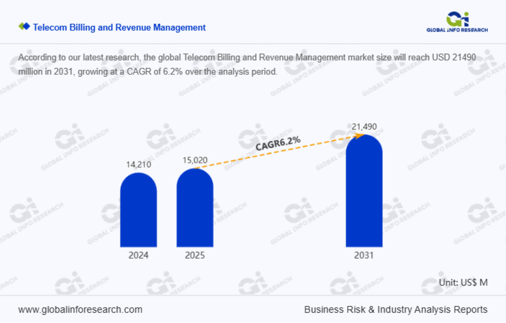Click the value label 14,210
This screenshot has width=506, height=323.
click(138, 164)
